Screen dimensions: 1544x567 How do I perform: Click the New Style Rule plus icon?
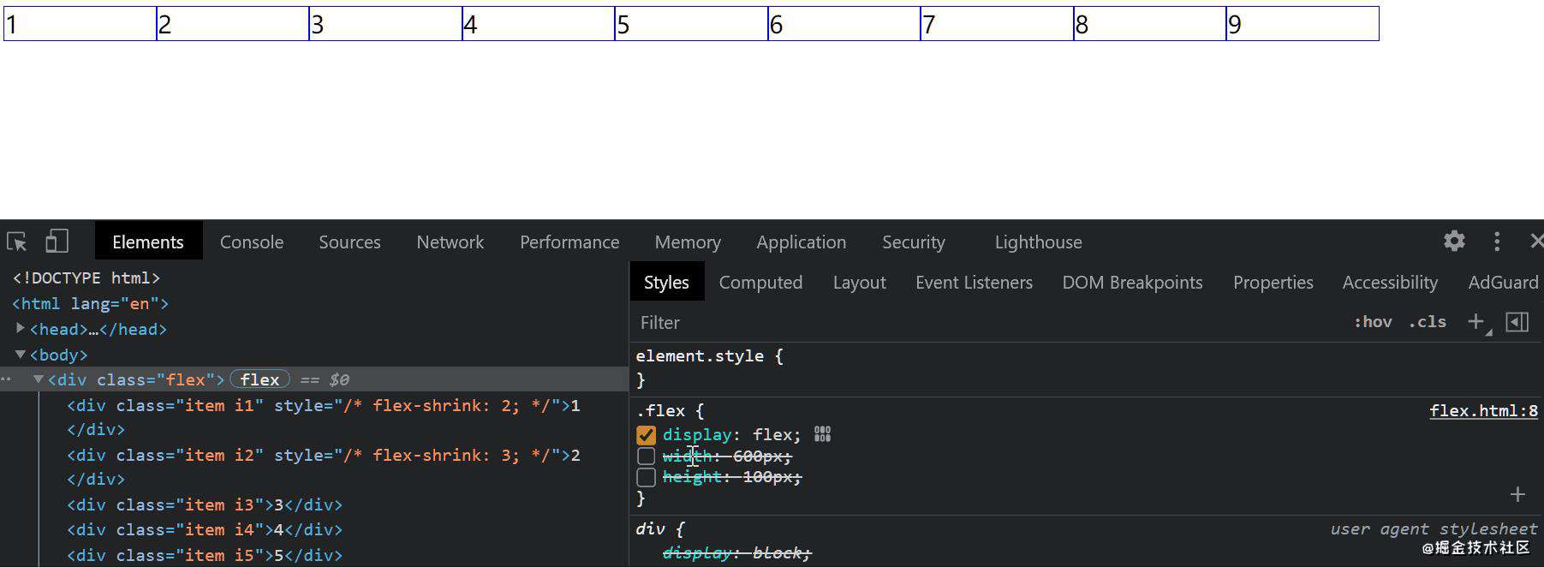click(1476, 322)
